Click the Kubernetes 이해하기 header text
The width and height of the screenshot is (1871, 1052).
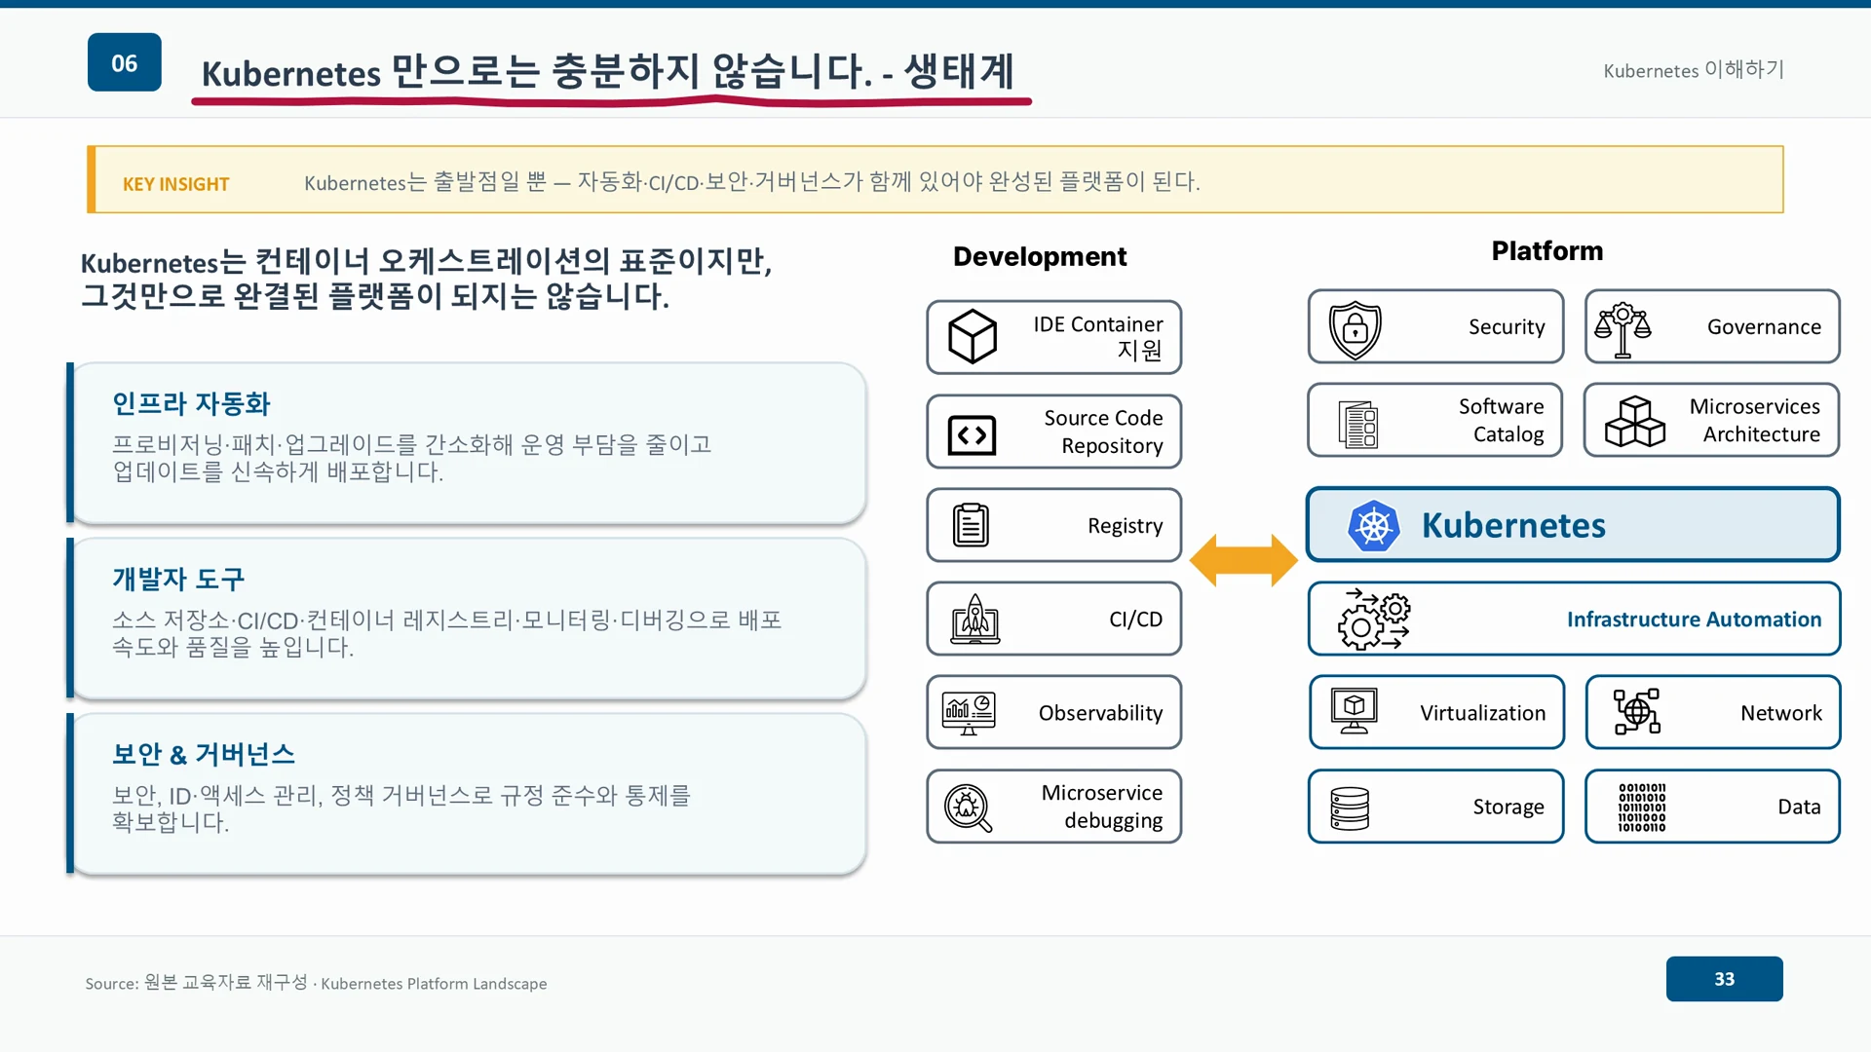1694,70
